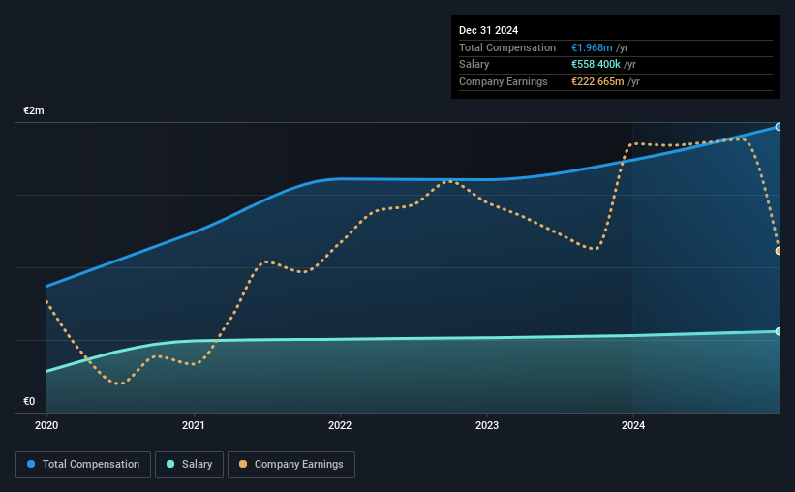Click the 2024 x-axis label
Viewport: 795px width, 492px height.
tap(633, 425)
